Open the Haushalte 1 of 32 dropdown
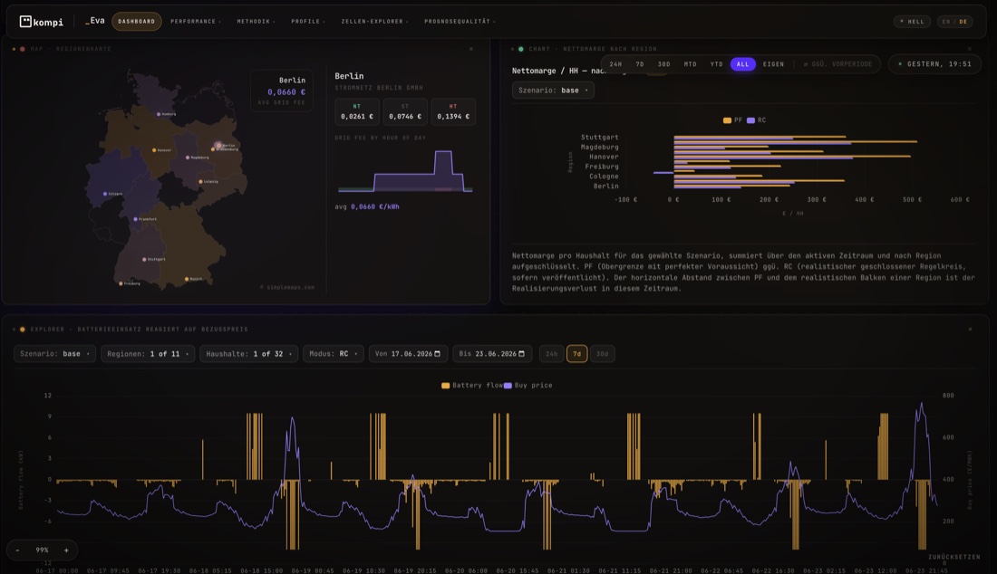This screenshot has height=574, width=997. click(249, 354)
